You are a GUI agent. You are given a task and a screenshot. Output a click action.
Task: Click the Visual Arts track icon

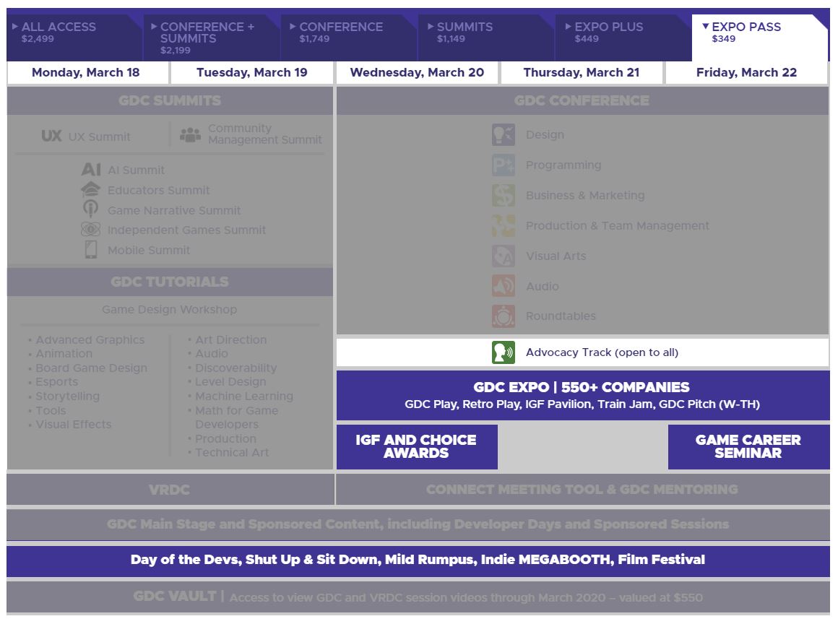(x=504, y=256)
